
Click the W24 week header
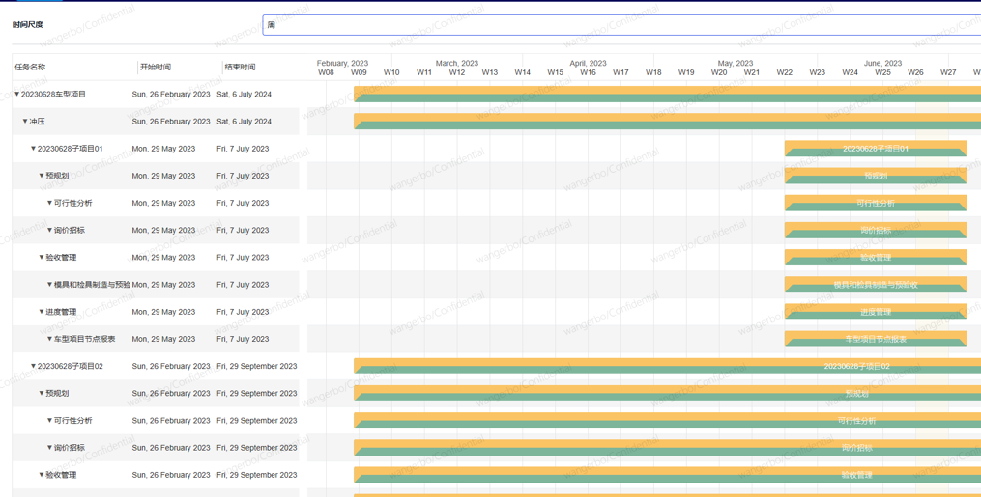[850, 72]
